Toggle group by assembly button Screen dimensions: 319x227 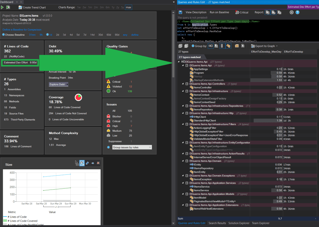[x=211, y=46]
